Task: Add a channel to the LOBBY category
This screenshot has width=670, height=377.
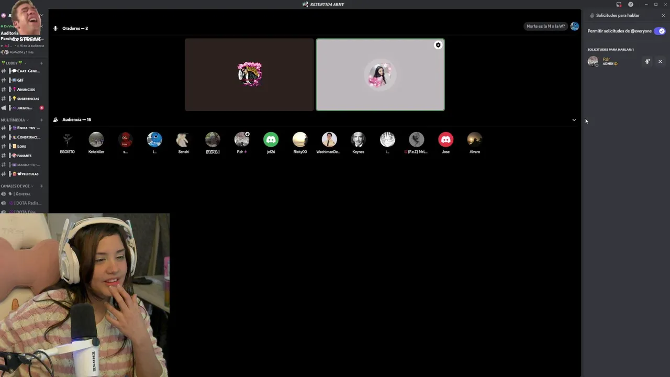Action: coord(41,63)
